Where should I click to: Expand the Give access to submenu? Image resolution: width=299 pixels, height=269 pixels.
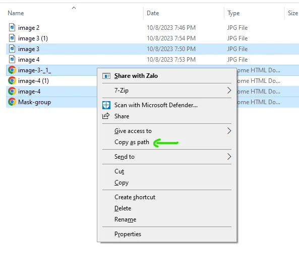(x=229, y=131)
